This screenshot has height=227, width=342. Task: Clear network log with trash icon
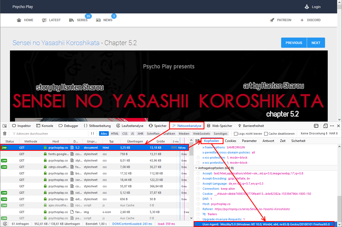pyautogui.click(x=5, y=134)
